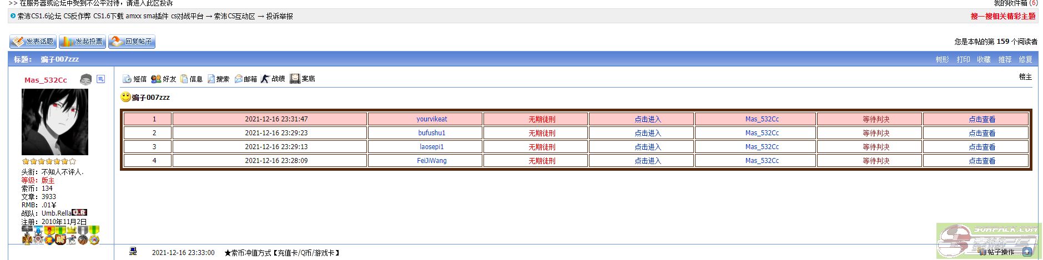This screenshot has height=260, width=1043.
Task: Click the blue arrow breadcrumb icon
Action: click(13, 16)
